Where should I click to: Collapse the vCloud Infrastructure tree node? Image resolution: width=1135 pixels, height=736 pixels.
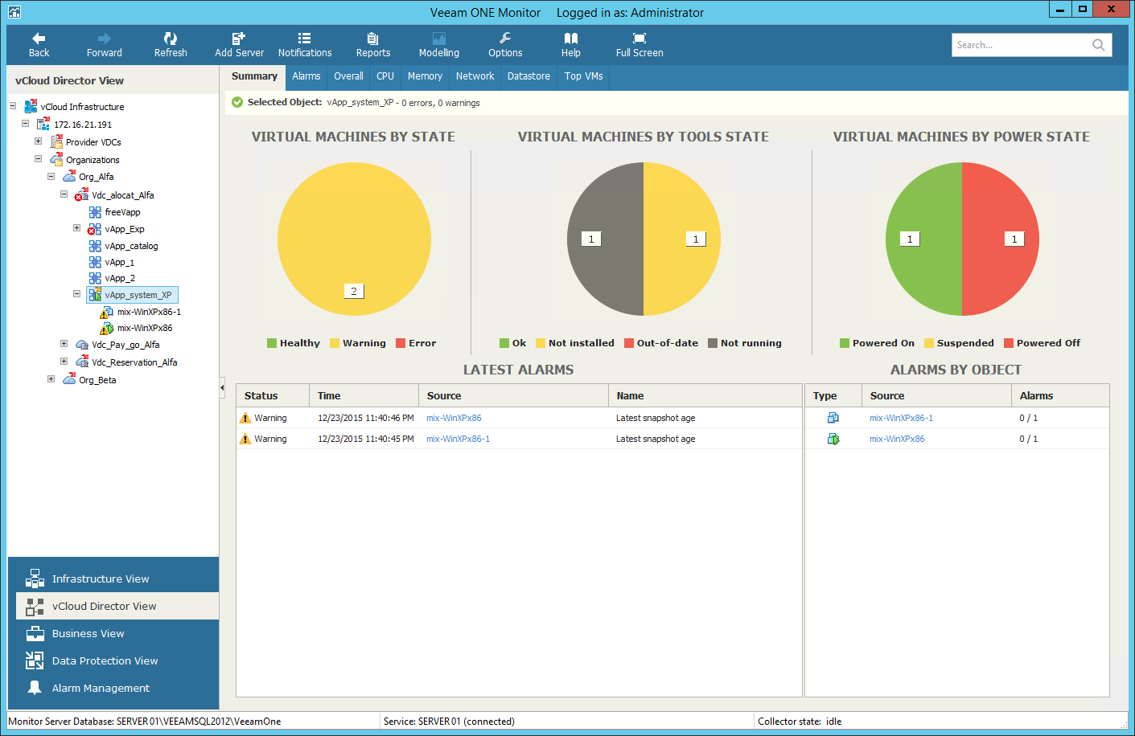13,106
